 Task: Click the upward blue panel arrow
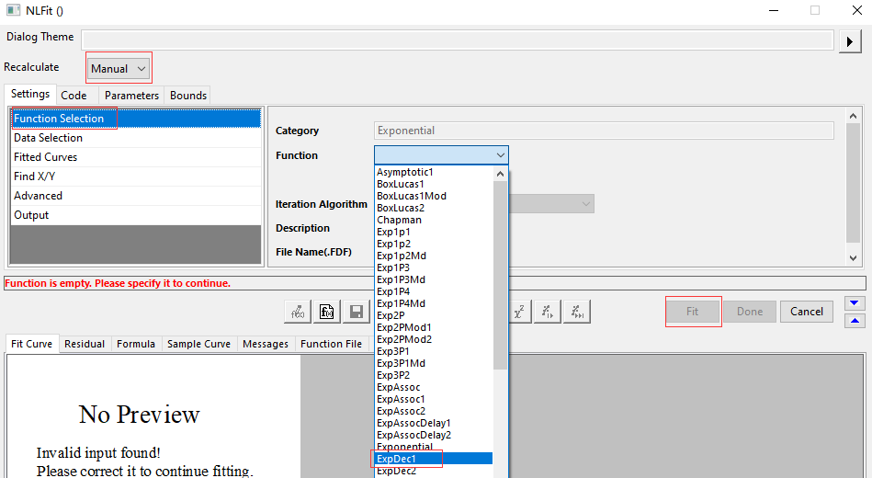click(x=855, y=321)
